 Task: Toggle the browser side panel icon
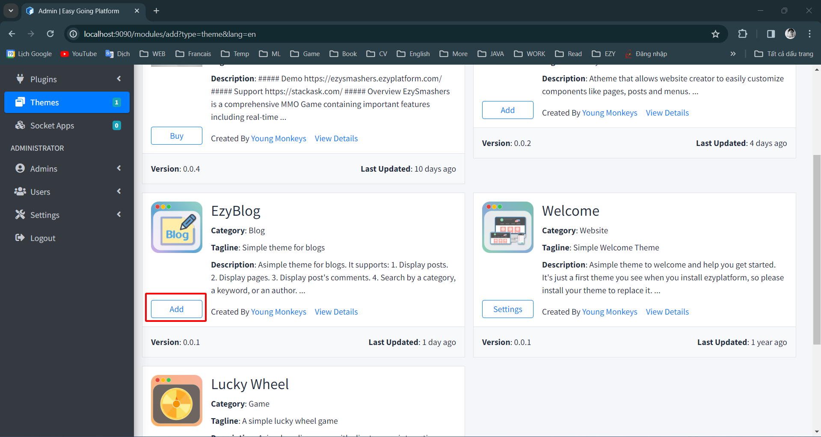771,34
